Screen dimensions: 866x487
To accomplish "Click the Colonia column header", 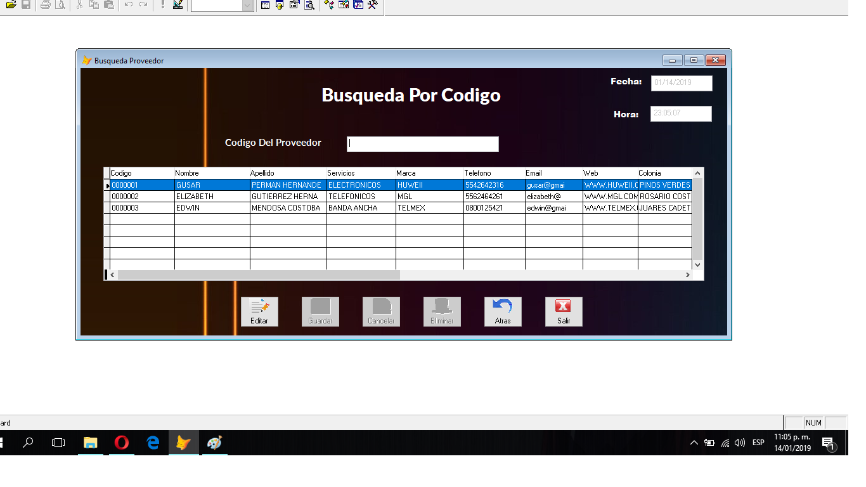I will tap(665, 173).
